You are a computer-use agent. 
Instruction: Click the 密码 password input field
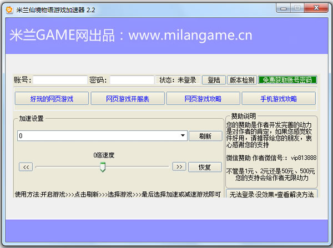(x=132, y=80)
